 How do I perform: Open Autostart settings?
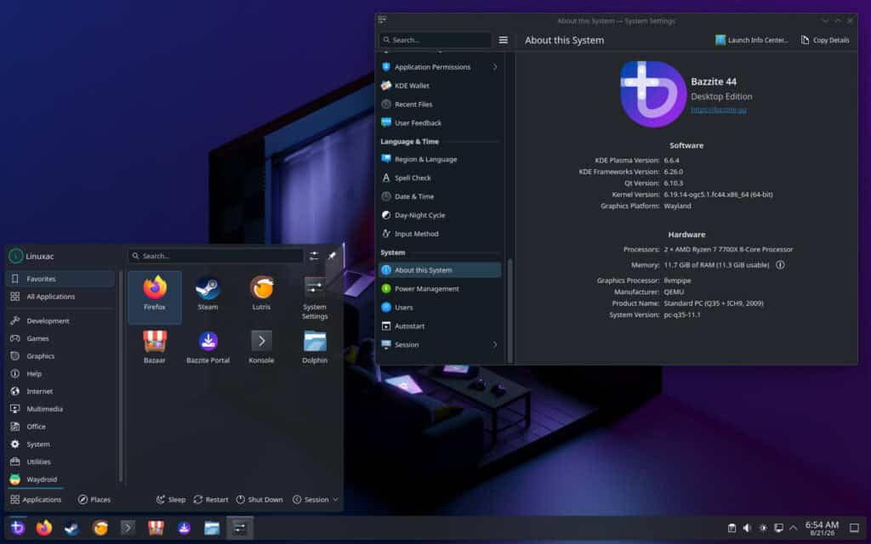(x=440, y=326)
